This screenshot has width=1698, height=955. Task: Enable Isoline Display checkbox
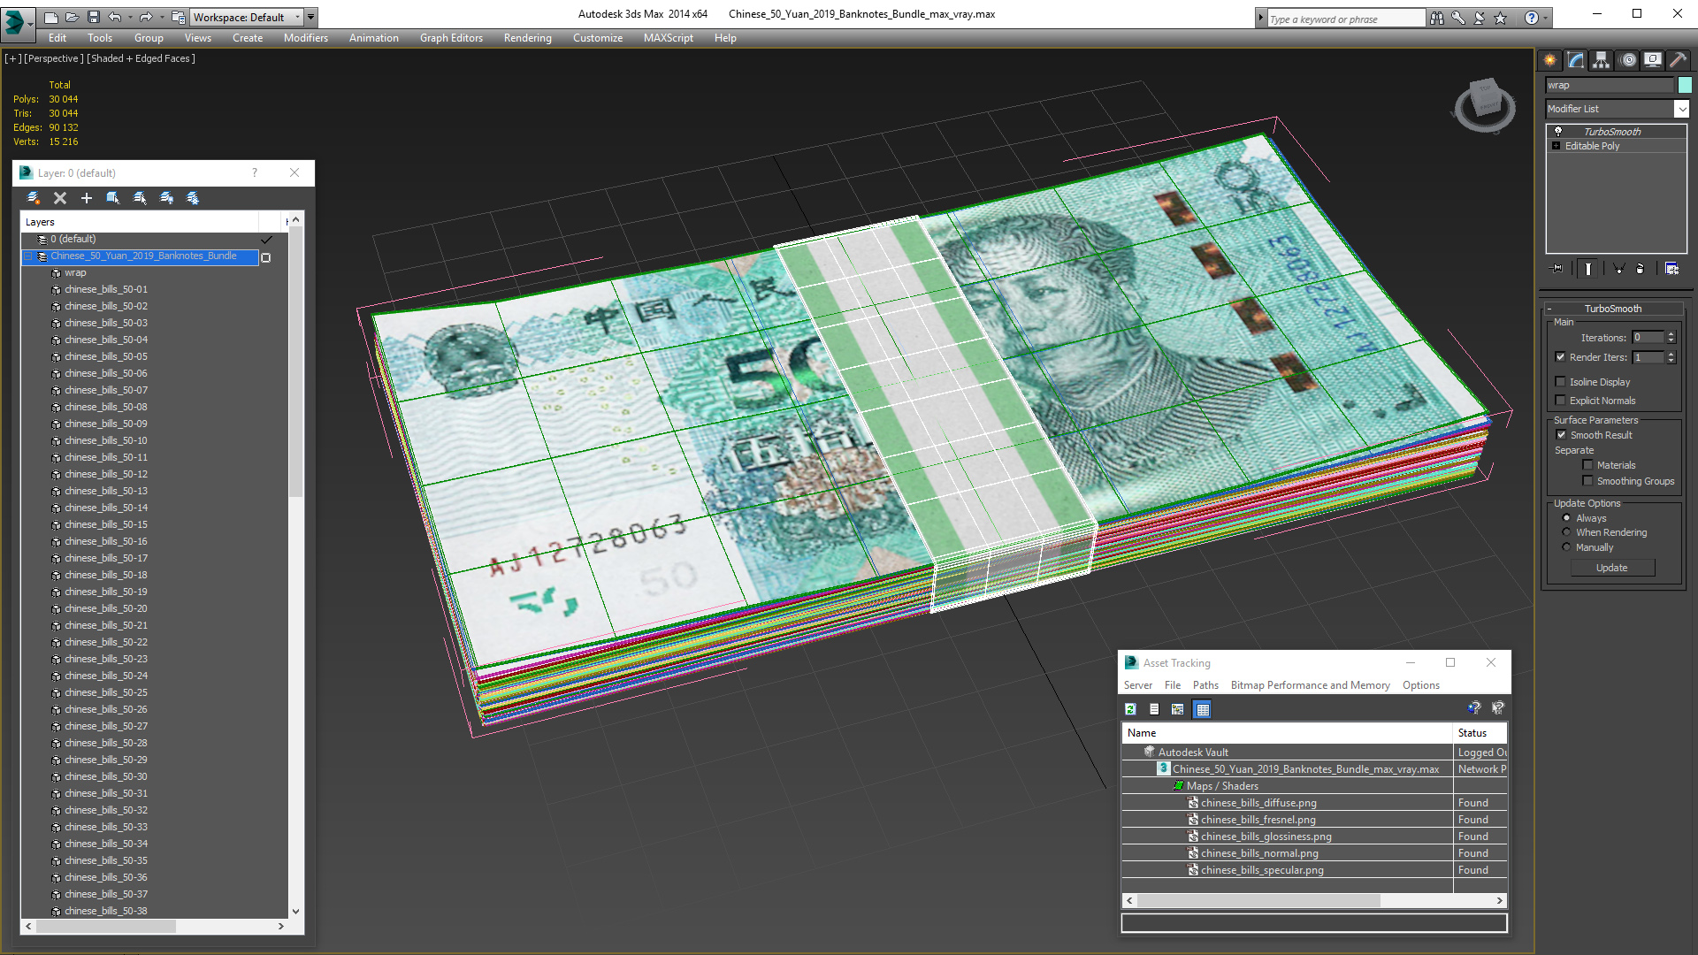click(1560, 382)
